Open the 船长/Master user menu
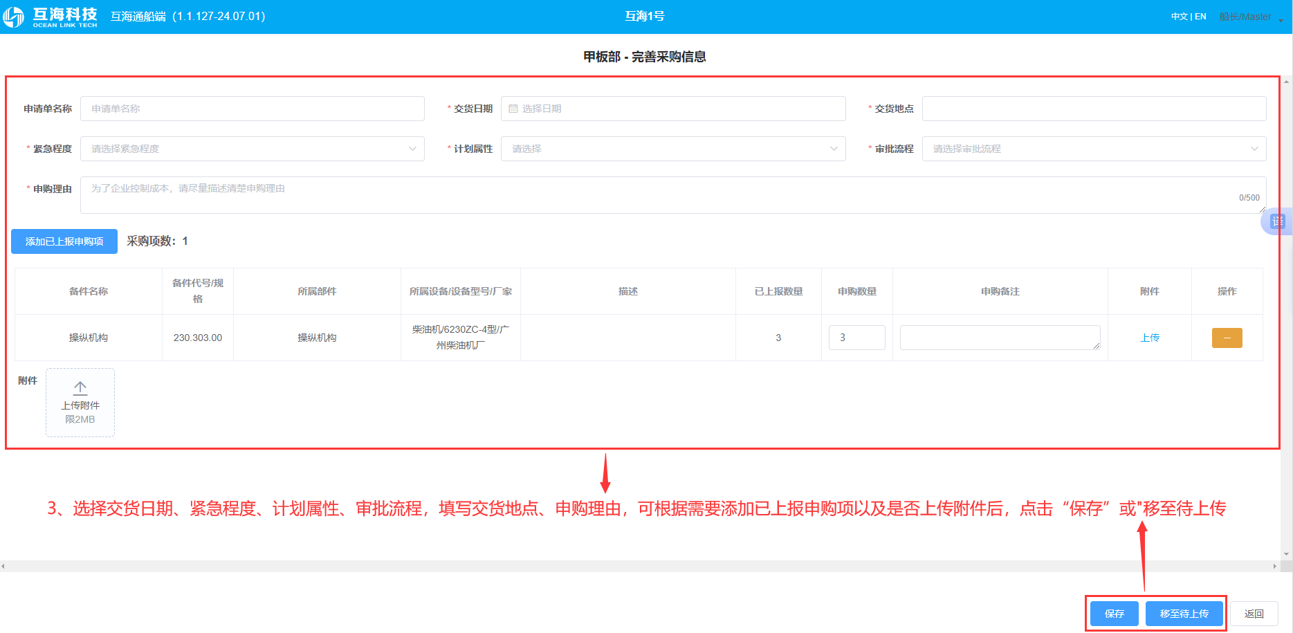The height and width of the screenshot is (633, 1293). (x=1251, y=17)
